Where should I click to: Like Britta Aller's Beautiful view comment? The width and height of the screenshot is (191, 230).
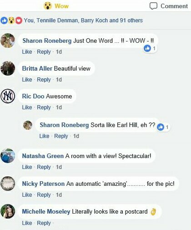(x=27, y=80)
